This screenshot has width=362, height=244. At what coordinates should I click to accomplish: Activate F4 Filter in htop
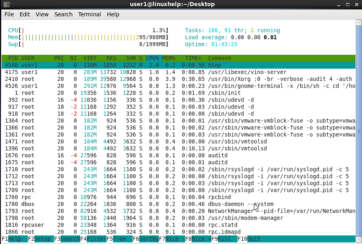pyautogui.click(x=93, y=239)
